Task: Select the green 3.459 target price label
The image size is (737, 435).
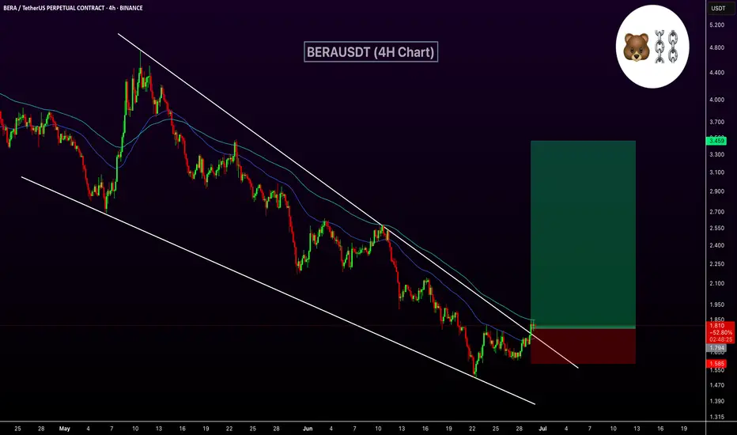Action: [x=716, y=141]
